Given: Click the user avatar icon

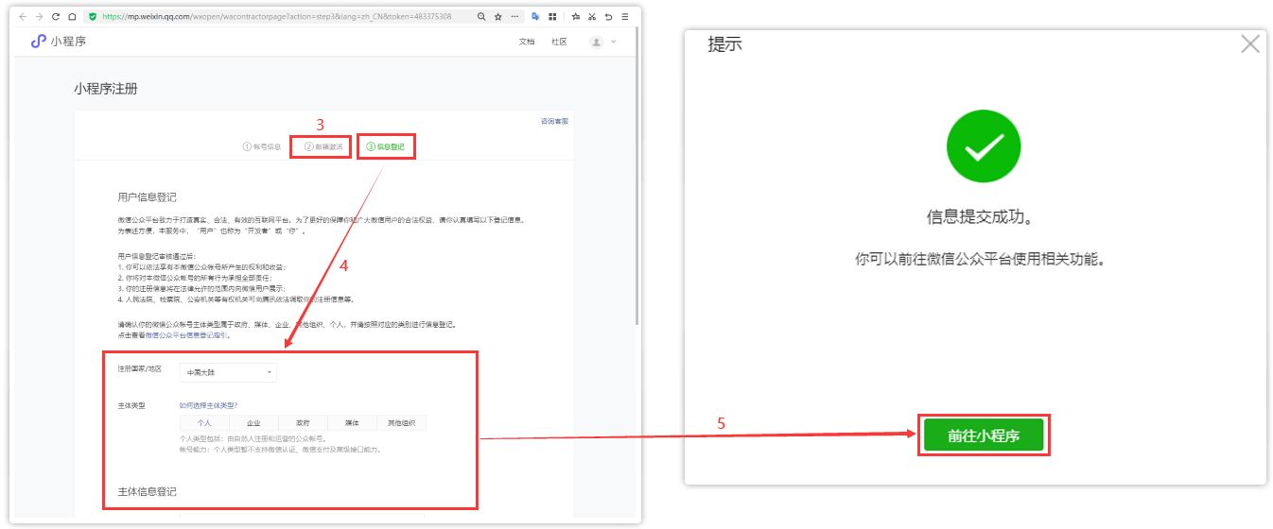Looking at the screenshot, I should pos(596,42).
